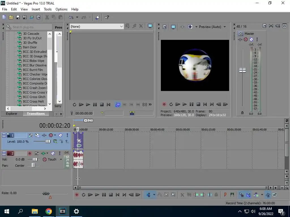Image resolution: width=290 pixels, height=217 pixels.
Task: Expand more trimmer tools chevron
Action: [150, 105]
